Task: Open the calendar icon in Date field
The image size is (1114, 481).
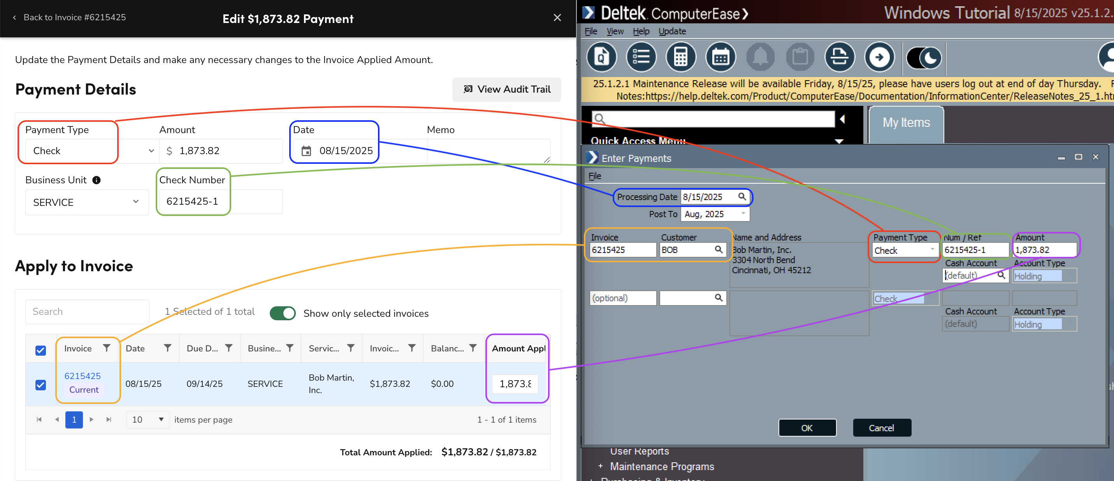Action: point(306,151)
